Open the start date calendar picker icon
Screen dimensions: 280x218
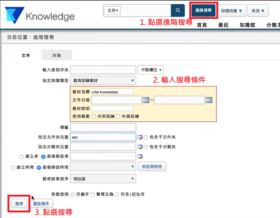click(146, 100)
